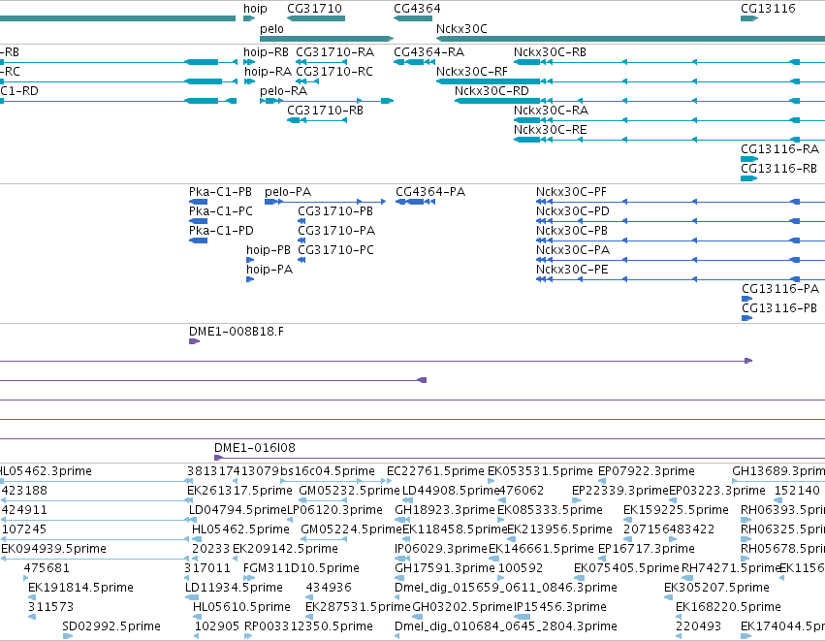825x641 pixels.
Task: Click Dmel_dig_015659_0611_0846.3prime label
Action: (x=506, y=589)
